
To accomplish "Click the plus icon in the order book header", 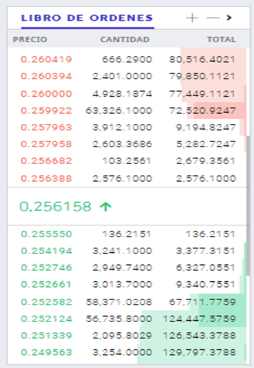I will click(x=192, y=18).
